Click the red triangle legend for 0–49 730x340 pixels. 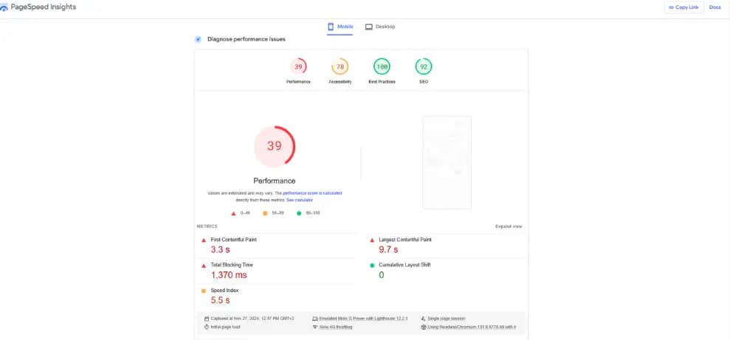[233, 213]
